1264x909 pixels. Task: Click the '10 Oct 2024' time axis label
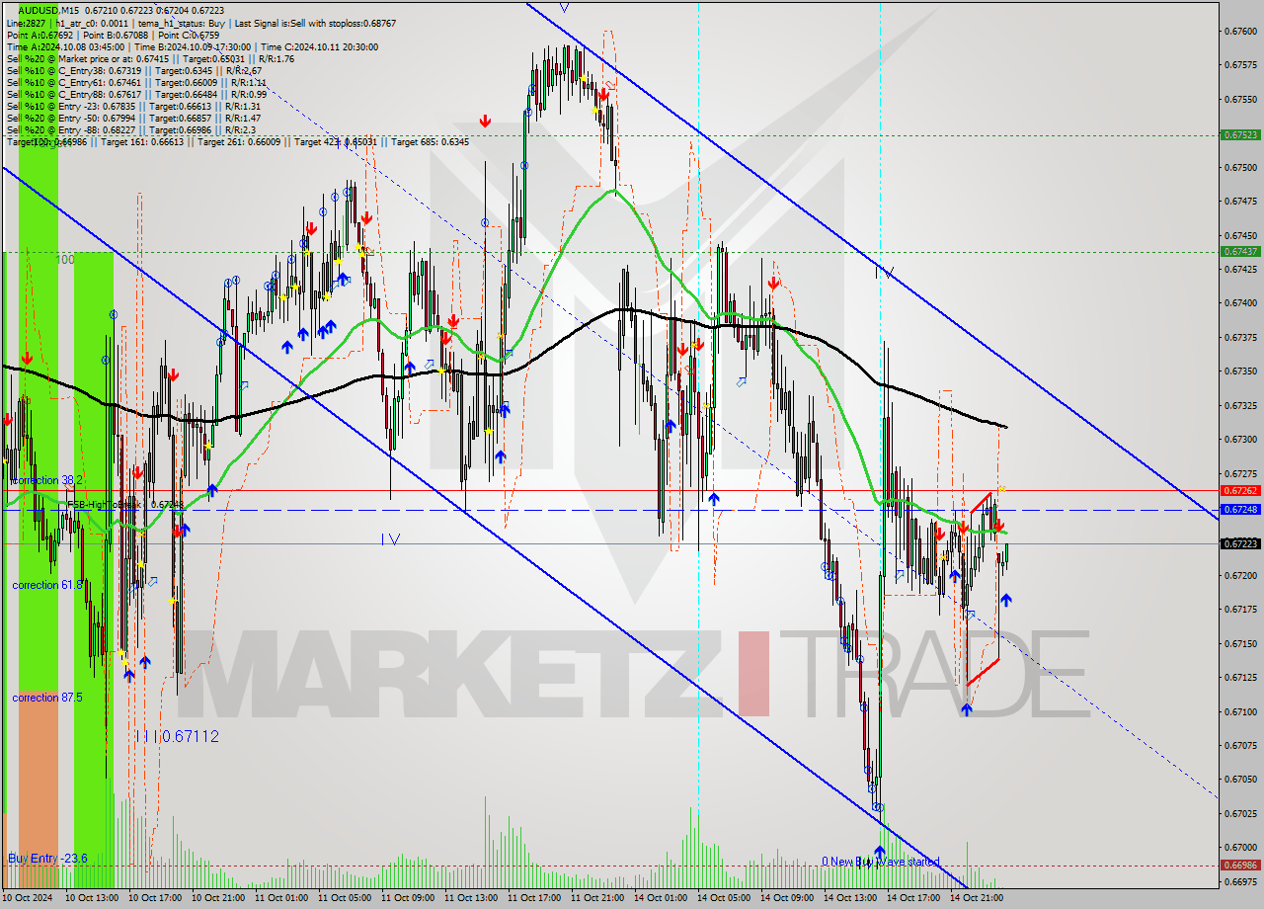click(28, 898)
